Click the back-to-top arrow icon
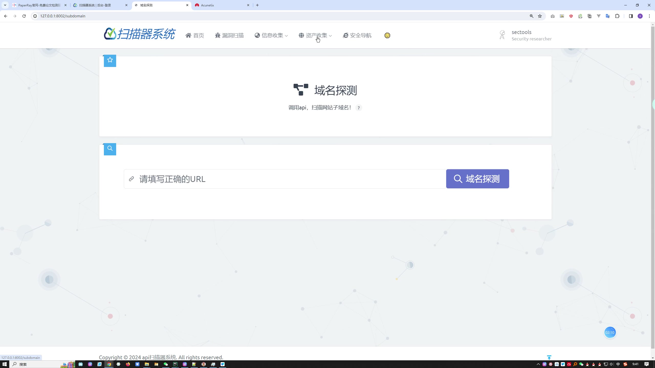Image resolution: width=655 pixels, height=368 pixels. [549, 358]
